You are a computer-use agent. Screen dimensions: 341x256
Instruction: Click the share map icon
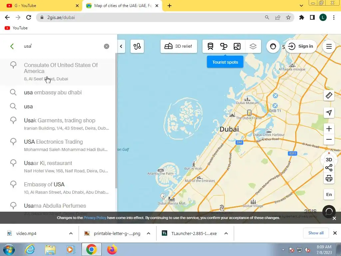click(x=329, y=168)
